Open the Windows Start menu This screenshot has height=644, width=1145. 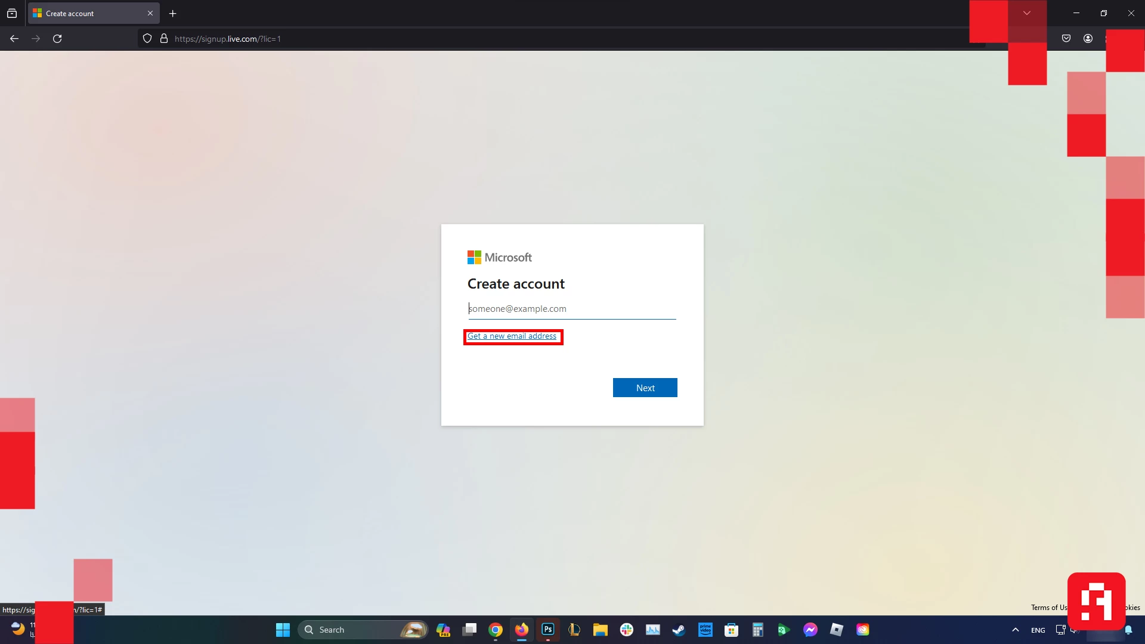coord(283,630)
